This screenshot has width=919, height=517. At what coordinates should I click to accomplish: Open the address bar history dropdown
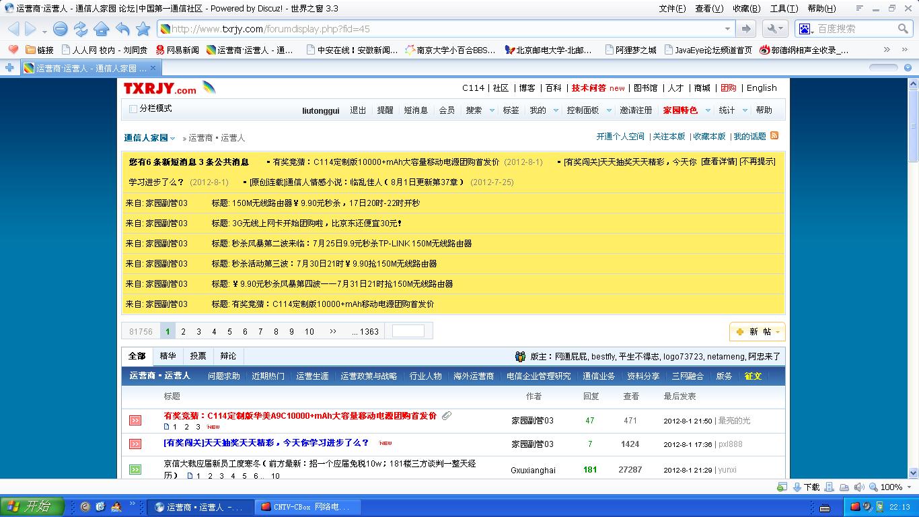[727, 29]
